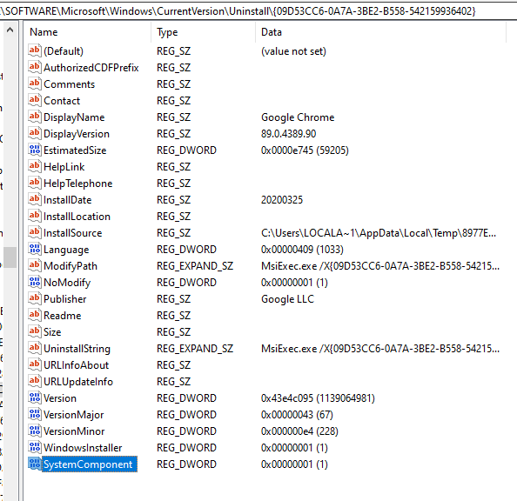517x501 pixels.
Task: Click the string icon beside UninstallString
Action: pos(35,348)
